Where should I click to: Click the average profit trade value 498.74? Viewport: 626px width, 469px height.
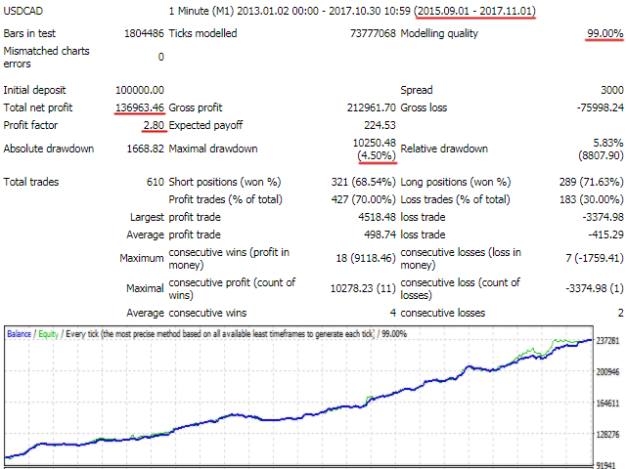tap(380, 234)
